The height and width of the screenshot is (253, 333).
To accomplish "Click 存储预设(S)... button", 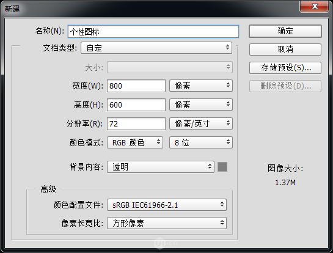I will [285, 68].
